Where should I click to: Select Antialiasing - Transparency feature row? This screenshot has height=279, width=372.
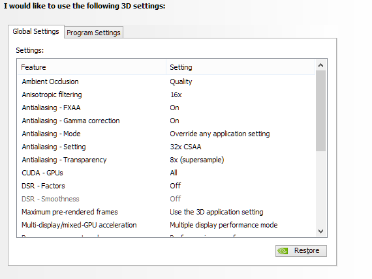166,160
